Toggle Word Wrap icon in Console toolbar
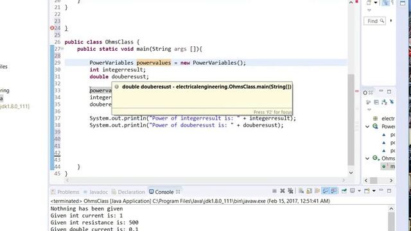 click(x=317, y=191)
